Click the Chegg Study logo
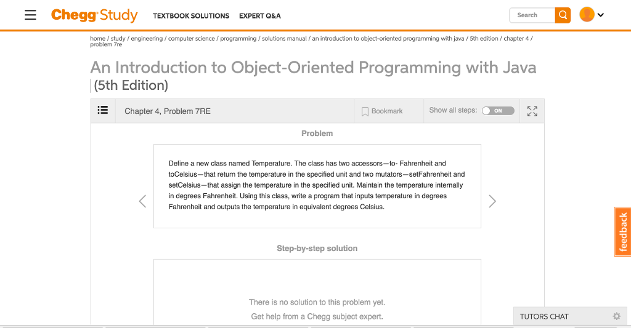 pos(94,15)
